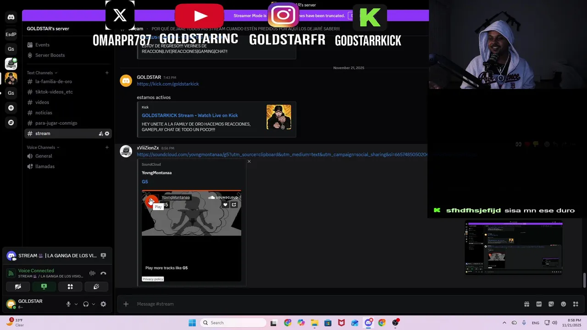Image resolution: width=587 pixels, height=330 pixels.
Task: Open File Explorer from taskbar
Action: [x=314, y=323]
